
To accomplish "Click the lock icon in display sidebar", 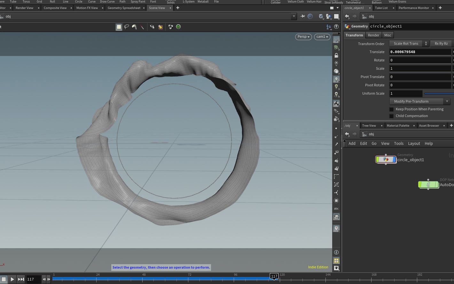I will coord(336,55).
